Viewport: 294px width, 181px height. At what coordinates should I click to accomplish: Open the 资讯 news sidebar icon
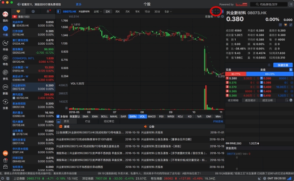pos(5,73)
